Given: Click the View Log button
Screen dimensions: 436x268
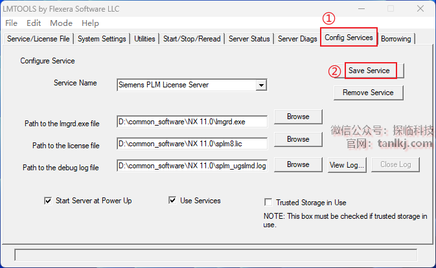Looking at the screenshot, I should (x=347, y=165).
